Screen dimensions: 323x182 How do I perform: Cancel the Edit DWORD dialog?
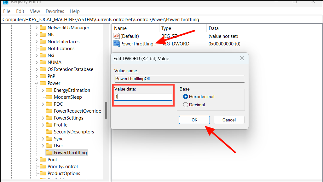point(229,120)
